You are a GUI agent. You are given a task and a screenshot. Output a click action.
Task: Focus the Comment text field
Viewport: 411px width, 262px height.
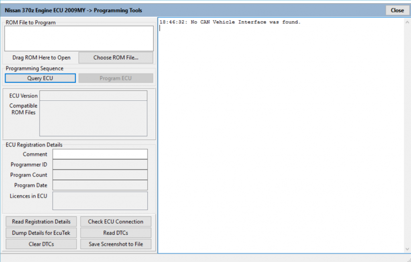[x=100, y=154]
